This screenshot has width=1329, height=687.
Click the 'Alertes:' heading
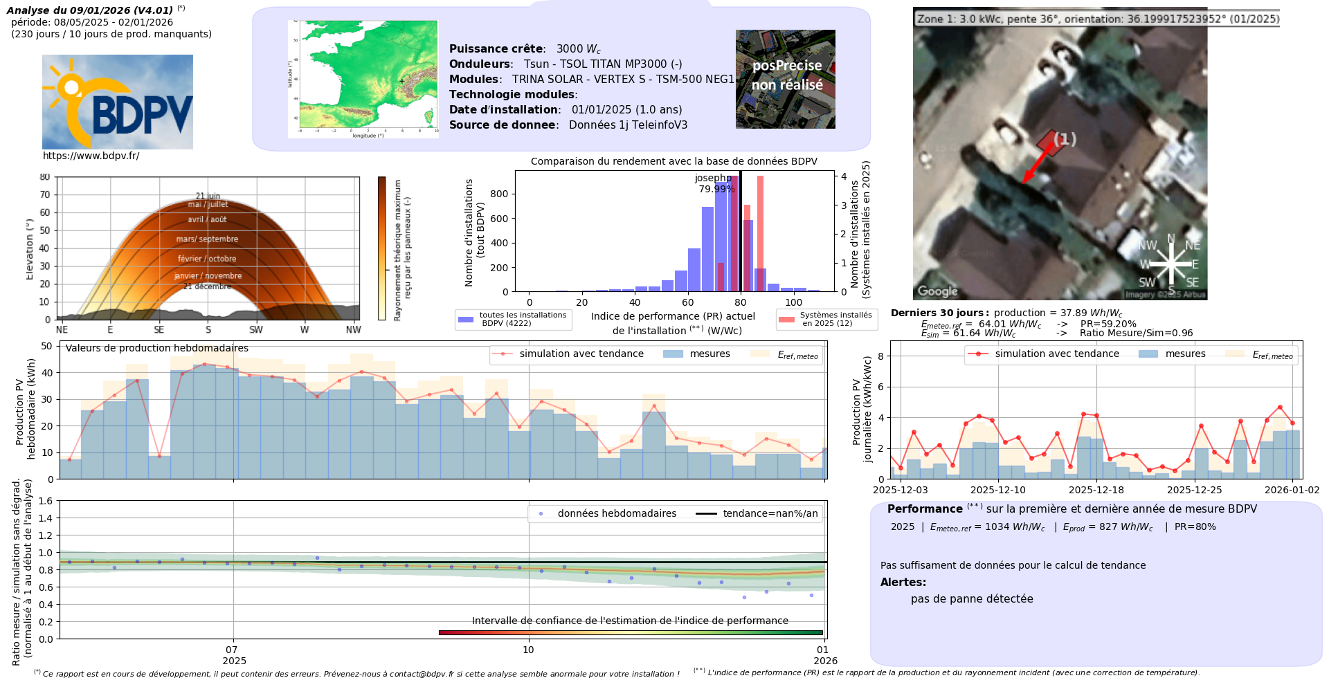point(903,583)
